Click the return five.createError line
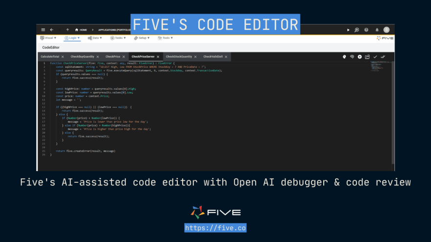The height and width of the screenshot is (242, 431). (x=86, y=151)
